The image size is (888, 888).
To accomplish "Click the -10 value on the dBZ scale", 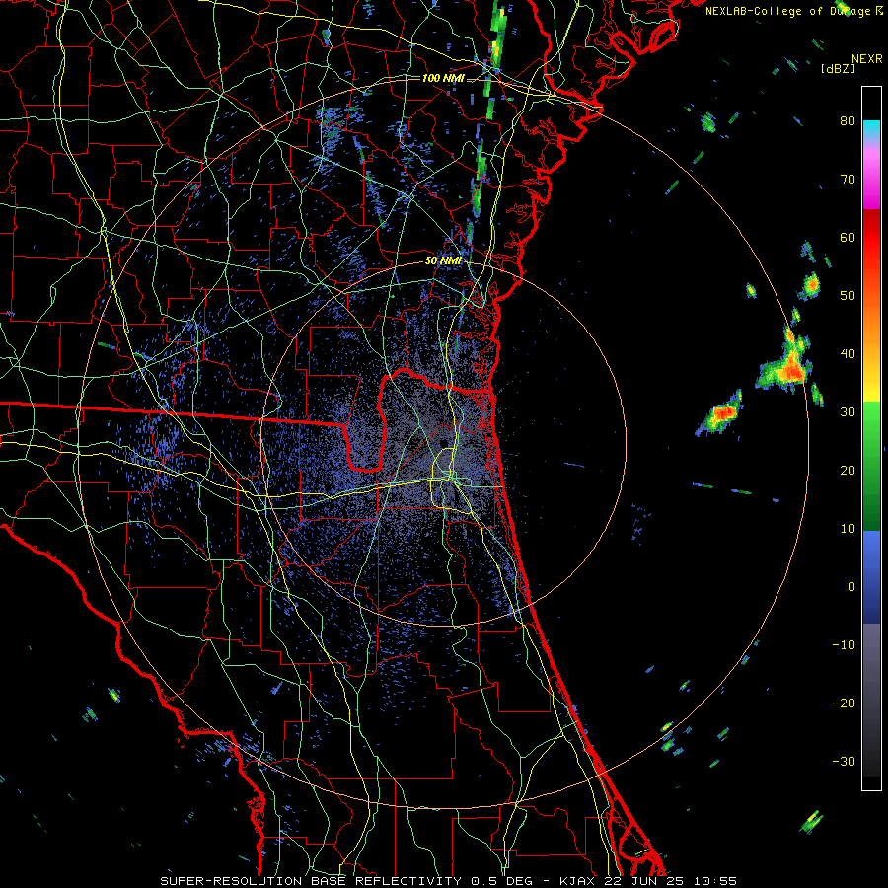I will (x=844, y=645).
